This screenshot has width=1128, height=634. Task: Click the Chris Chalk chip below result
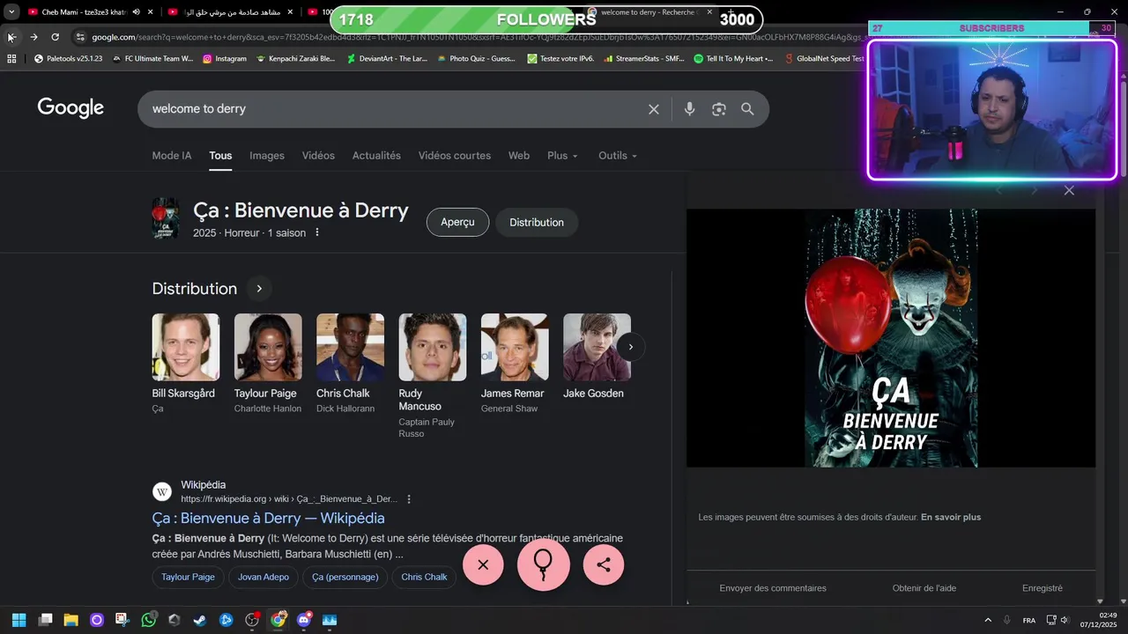pos(424,577)
